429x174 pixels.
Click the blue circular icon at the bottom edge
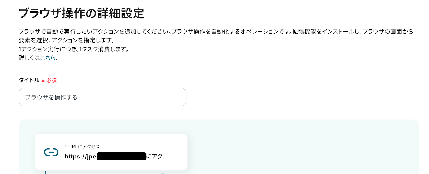point(163,173)
